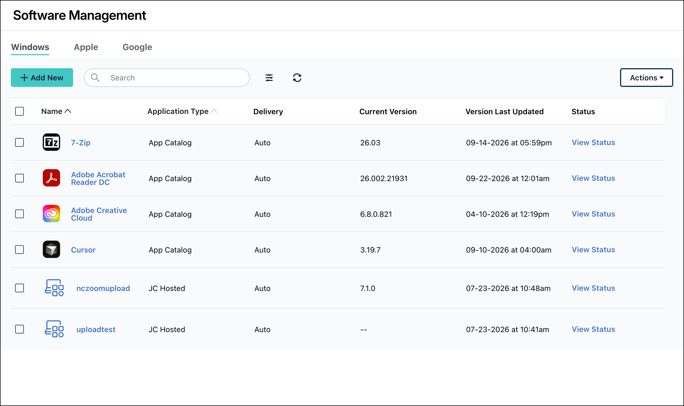
Task: Select the uploadtest row checkbox
Action: (x=19, y=329)
